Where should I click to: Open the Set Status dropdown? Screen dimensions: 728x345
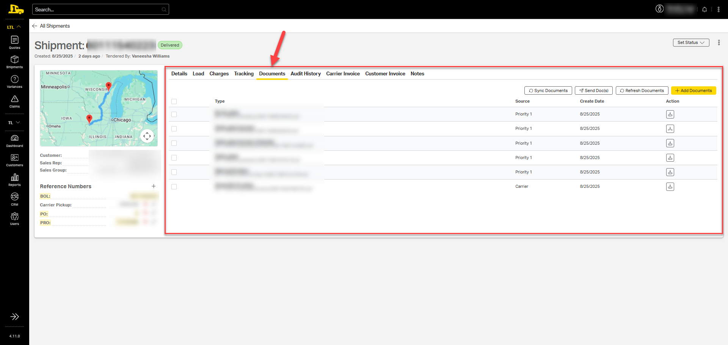coord(691,42)
